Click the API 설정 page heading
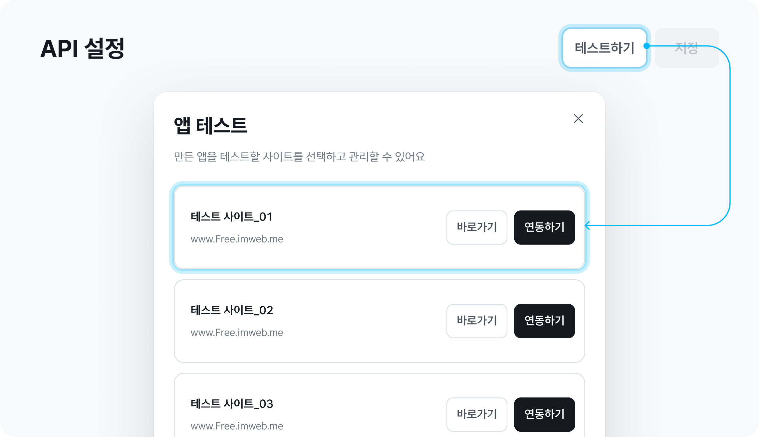The image size is (759, 437). [82, 49]
